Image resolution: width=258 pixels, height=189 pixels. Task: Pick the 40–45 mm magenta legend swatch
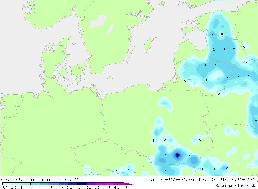(110, 184)
